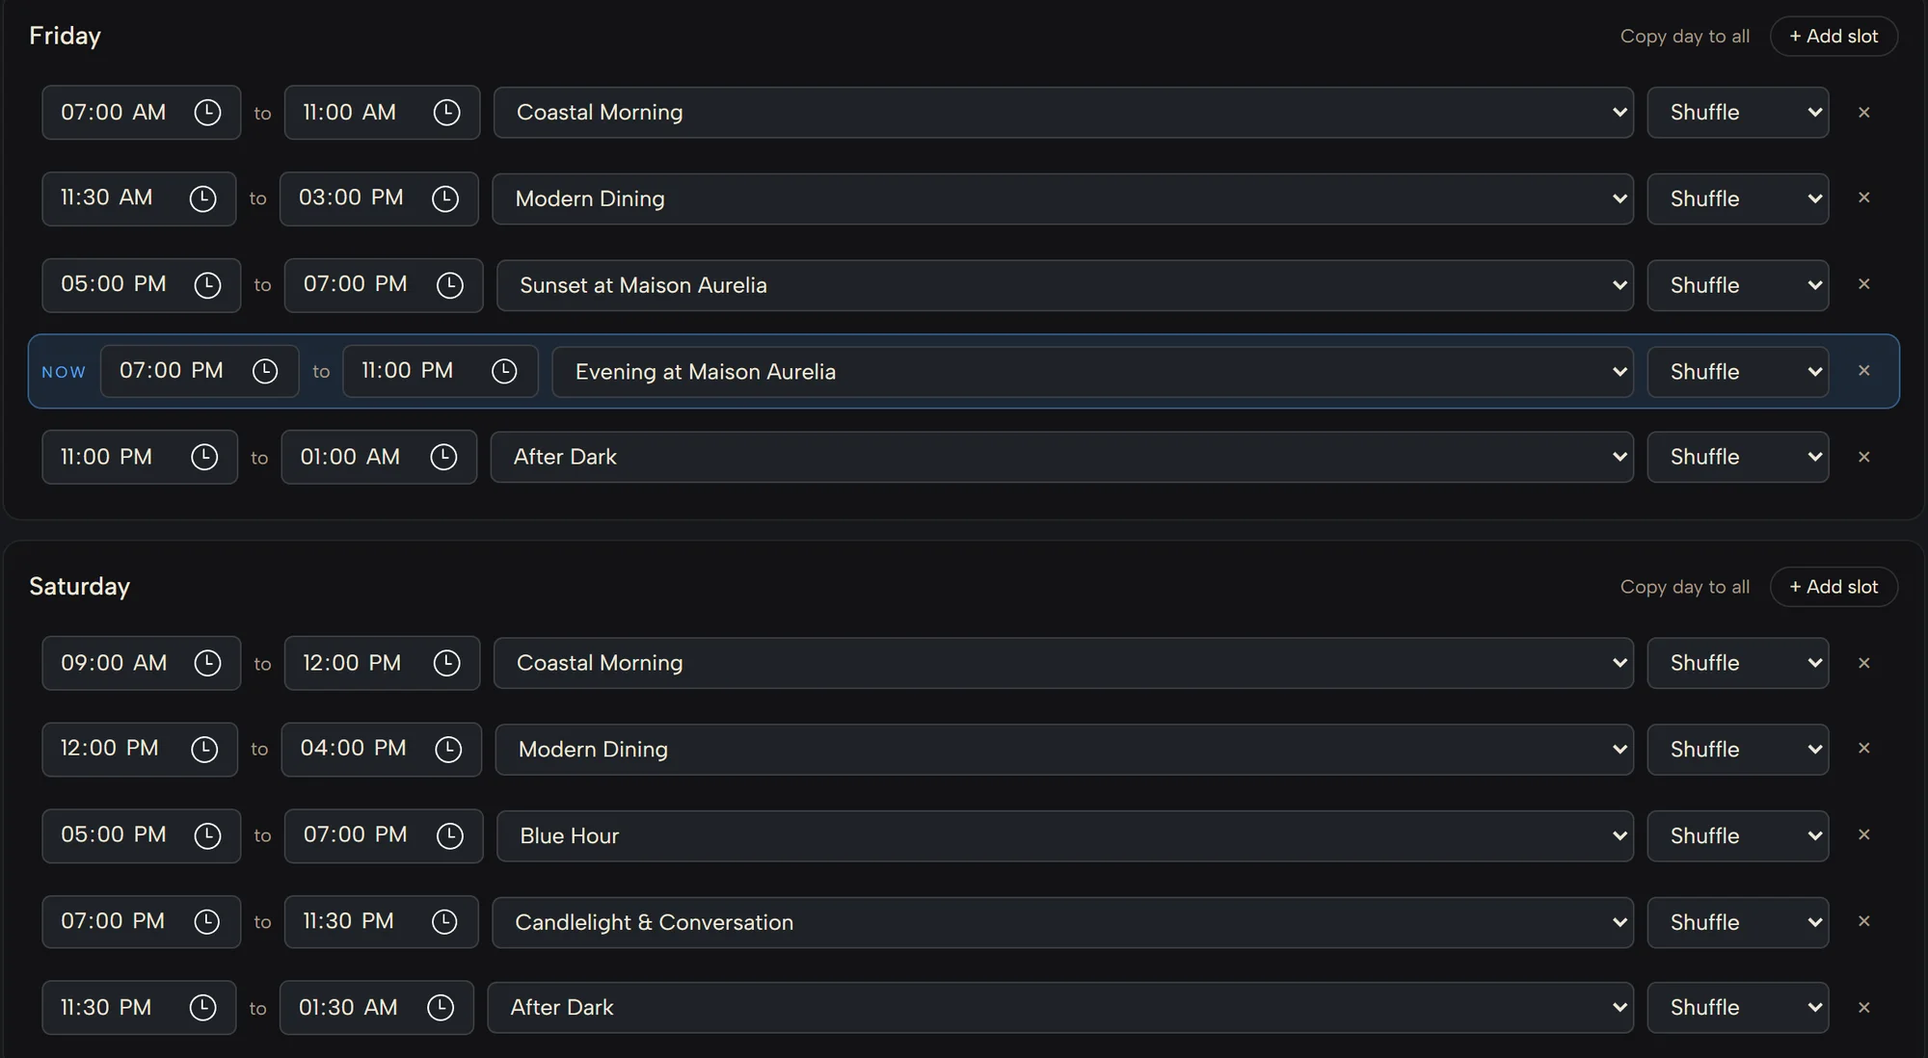Open Candlelight & Conversation playlist dropdown
Image resolution: width=1928 pixels, height=1058 pixels.
(x=1063, y=923)
